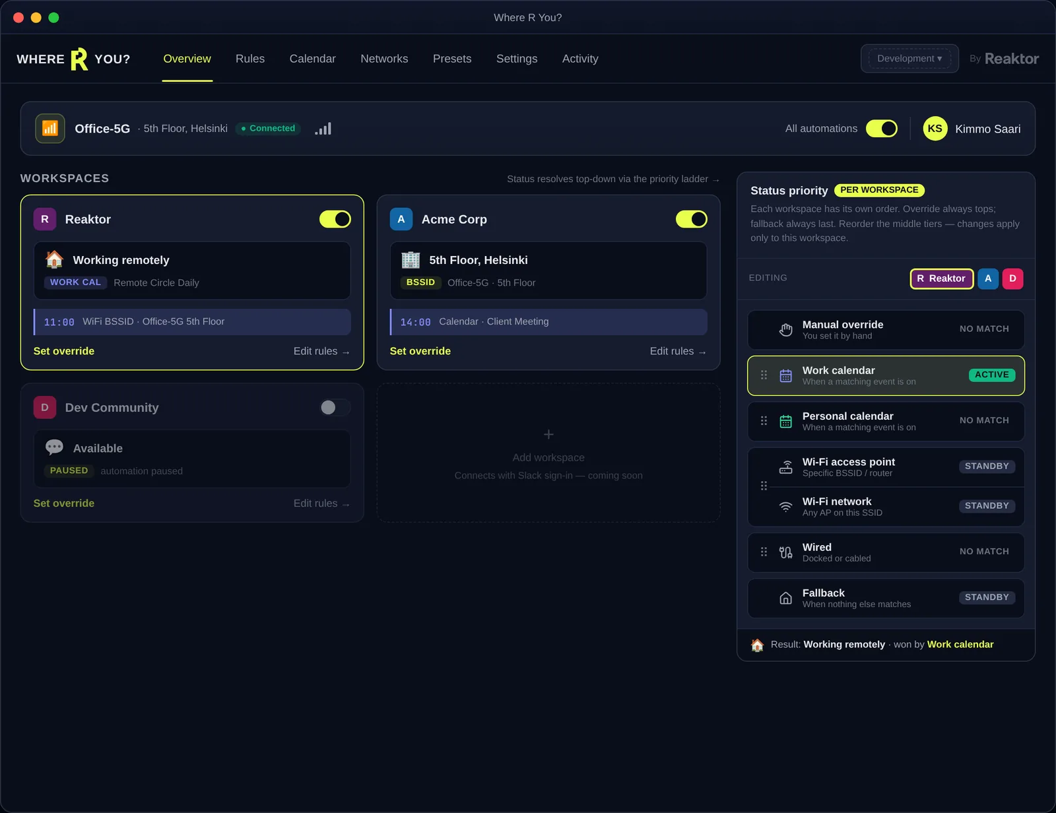Click the Office-5G Wi-Fi network icon
This screenshot has width=1056, height=813.
pyautogui.click(x=50, y=129)
